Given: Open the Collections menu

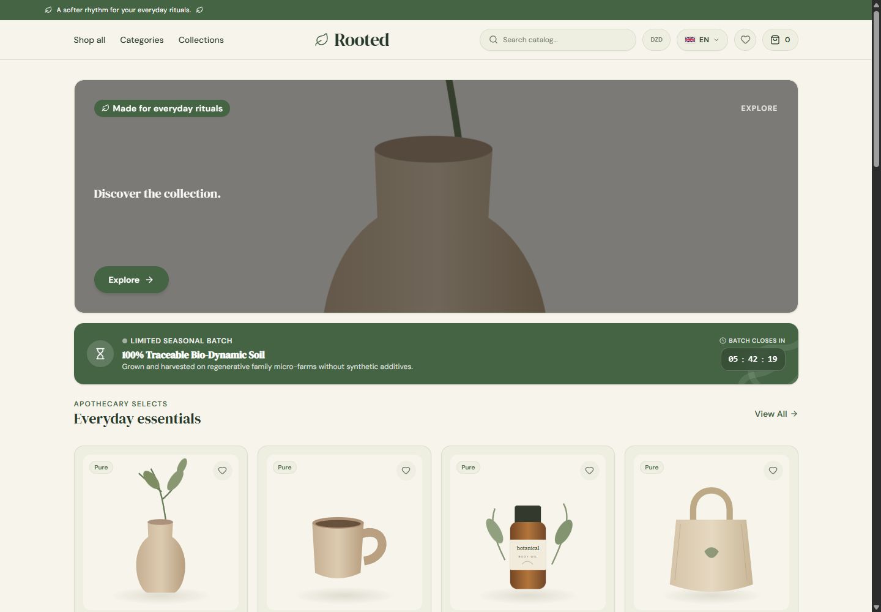Looking at the screenshot, I should (201, 40).
